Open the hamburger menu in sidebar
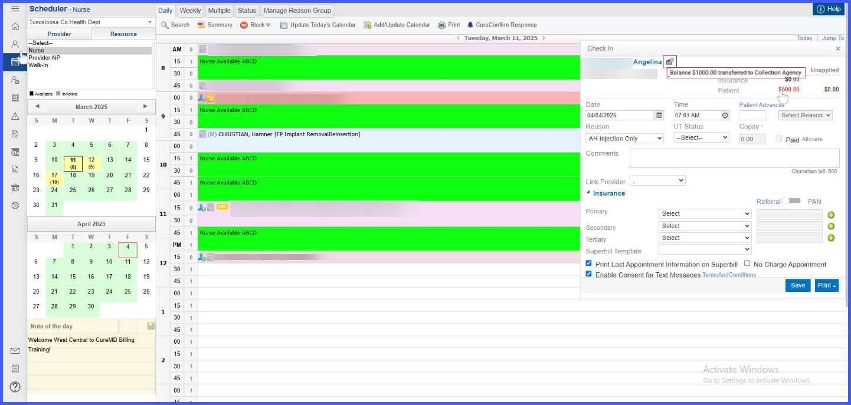The height and width of the screenshot is (405, 851). [15, 9]
